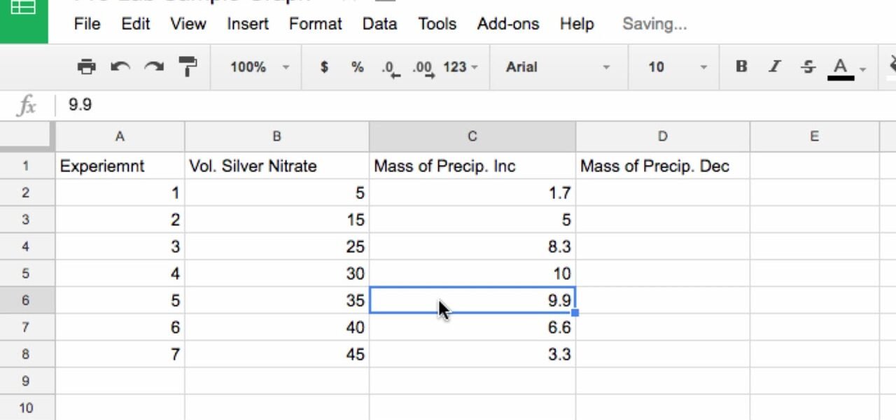Select the cell containing 6.6
This screenshot has height=420, width=896.
click(x=472, y=328)
